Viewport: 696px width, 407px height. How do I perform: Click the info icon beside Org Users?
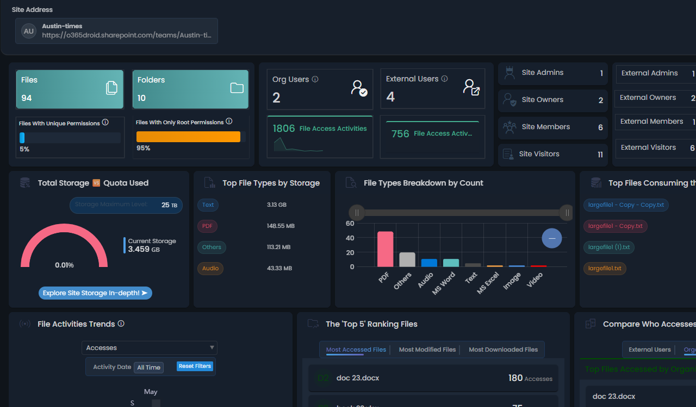tap(315, 79)
